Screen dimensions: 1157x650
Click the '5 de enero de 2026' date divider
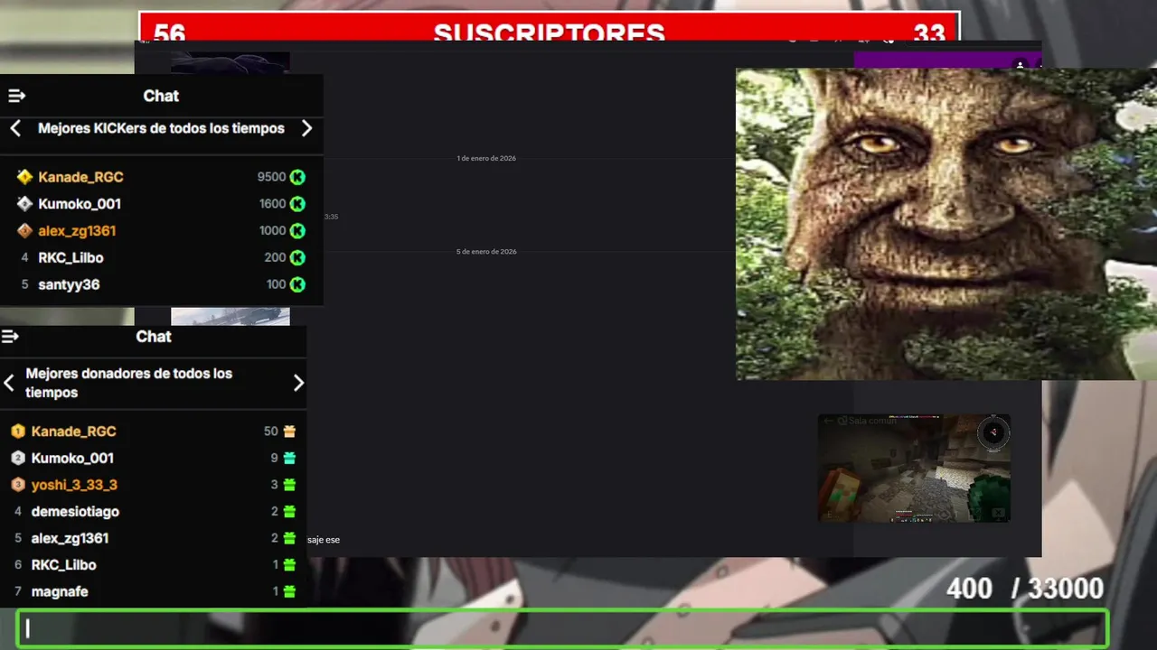(x=486, y=252)
